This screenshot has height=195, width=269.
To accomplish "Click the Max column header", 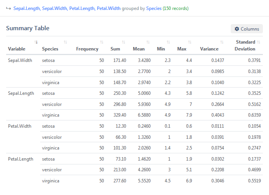I will 182,49.
